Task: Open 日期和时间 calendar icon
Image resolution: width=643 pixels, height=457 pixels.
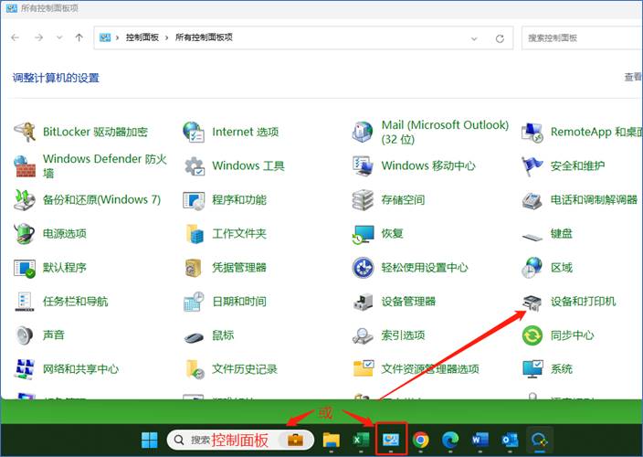Action: point(194,302)
